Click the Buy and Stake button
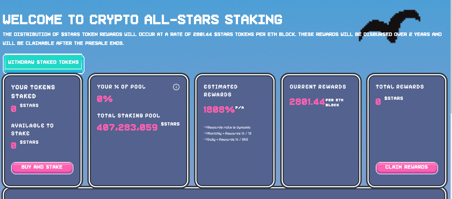 [42, 168]
